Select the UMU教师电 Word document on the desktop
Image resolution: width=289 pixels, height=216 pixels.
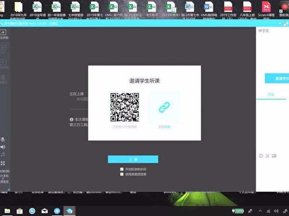pos(209,10)
